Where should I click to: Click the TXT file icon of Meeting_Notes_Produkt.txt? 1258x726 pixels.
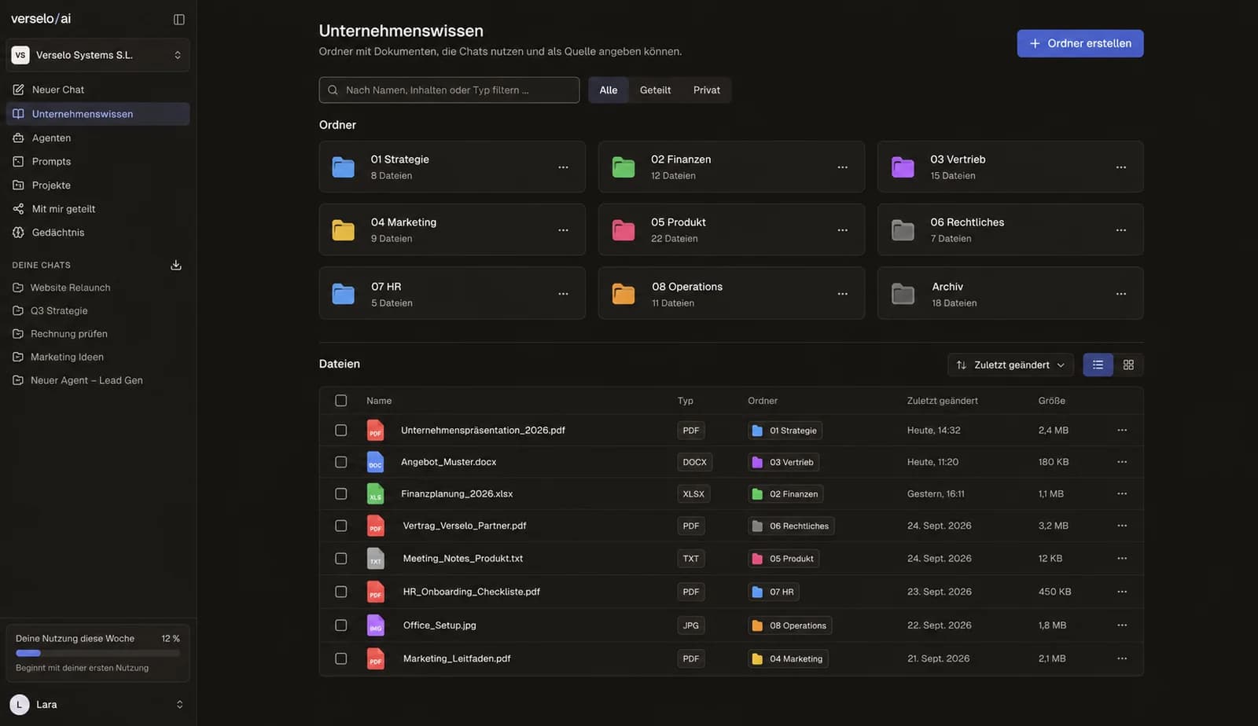point(376,559)
